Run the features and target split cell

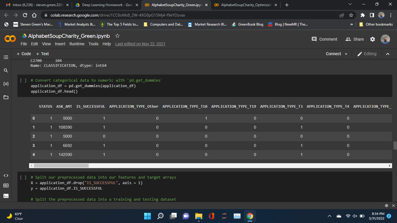point(23,177)
